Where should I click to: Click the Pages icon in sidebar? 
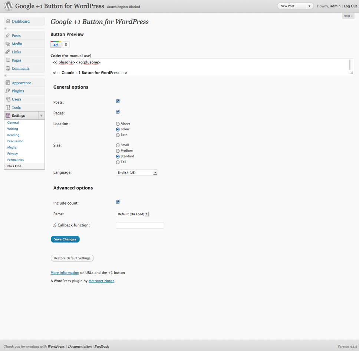8,60
